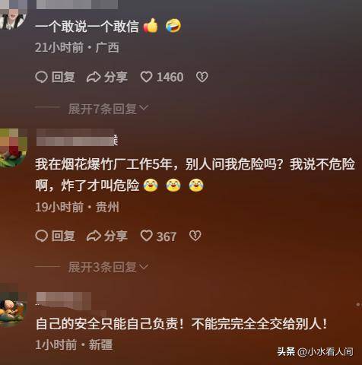Open avatar of the Guizhou commenter

[x=13, y=148]
